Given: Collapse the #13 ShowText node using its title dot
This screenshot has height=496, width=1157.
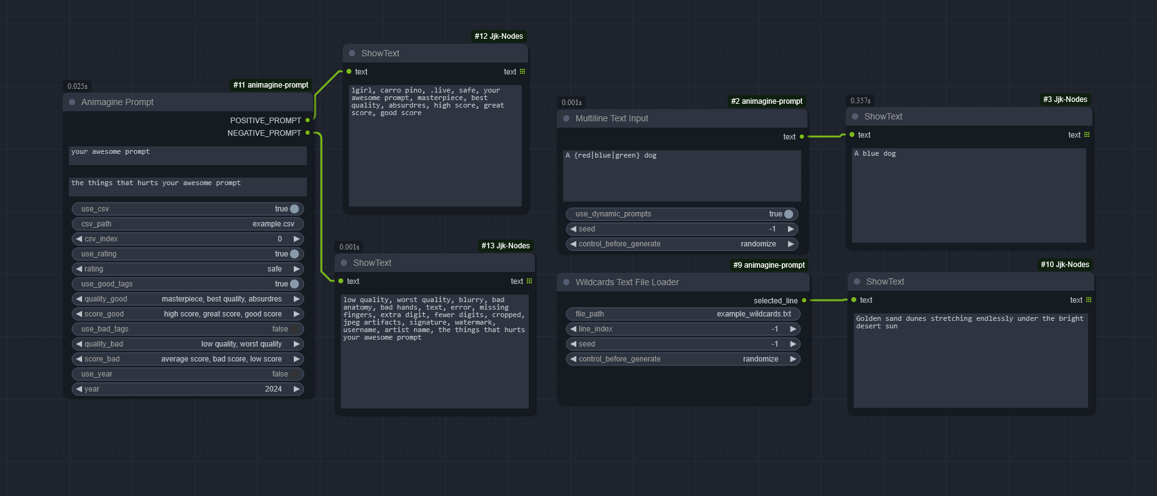Looking at the screenshot, I should click(344, 263).
